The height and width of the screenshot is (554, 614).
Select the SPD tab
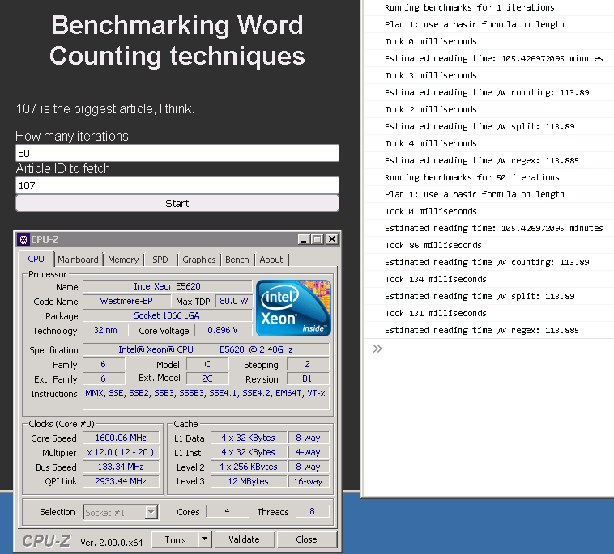(160, 260)
